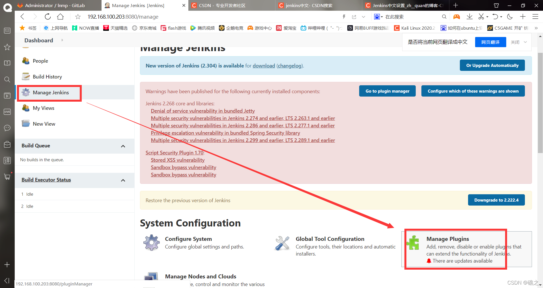
Task: Open a new browser tab
Action: (x=456, y=5)
